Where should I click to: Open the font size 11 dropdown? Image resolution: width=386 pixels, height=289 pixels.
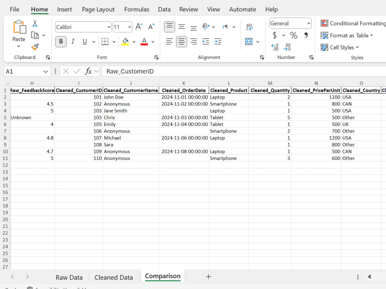[129, 27]
